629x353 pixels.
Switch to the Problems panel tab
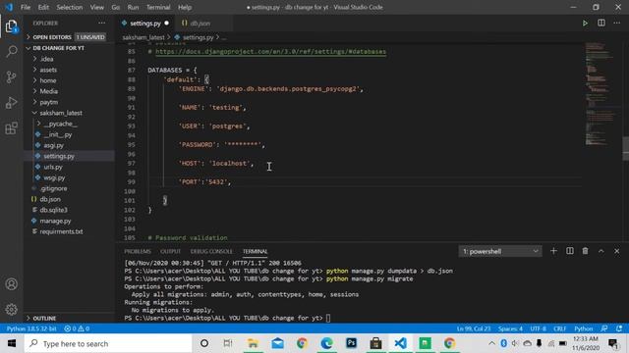[x=138, y=251]
